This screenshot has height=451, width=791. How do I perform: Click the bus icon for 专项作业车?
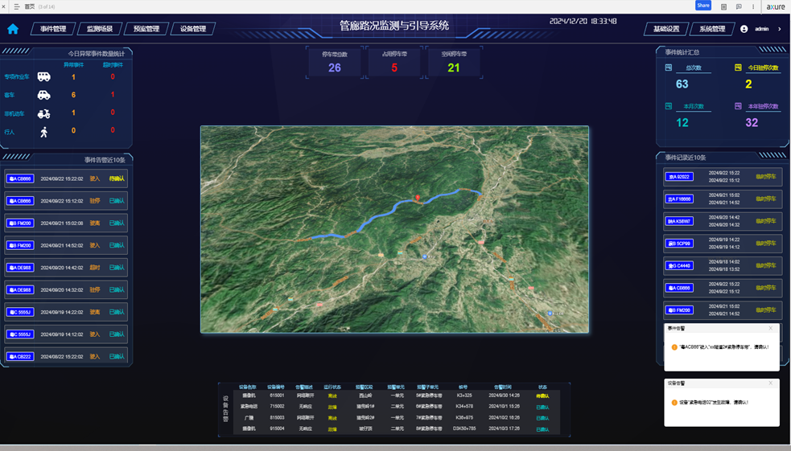43,77
